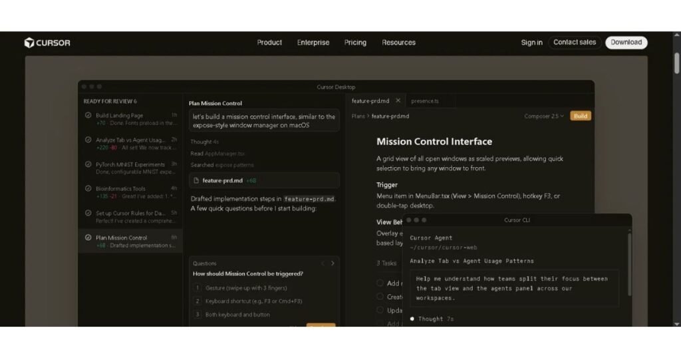Screen dimensions: 681x358
Task: Click the 'Trigger' section heading
Action: pyautogui.click(x=387, y=184)
